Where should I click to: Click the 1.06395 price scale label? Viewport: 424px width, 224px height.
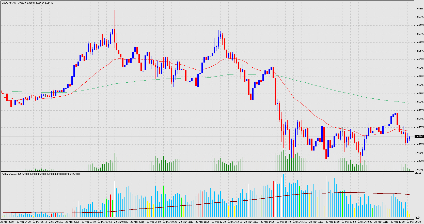click(419, 9)
